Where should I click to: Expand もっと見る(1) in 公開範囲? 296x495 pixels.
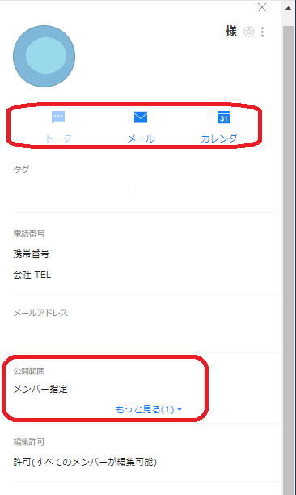[x=149, y=409]
